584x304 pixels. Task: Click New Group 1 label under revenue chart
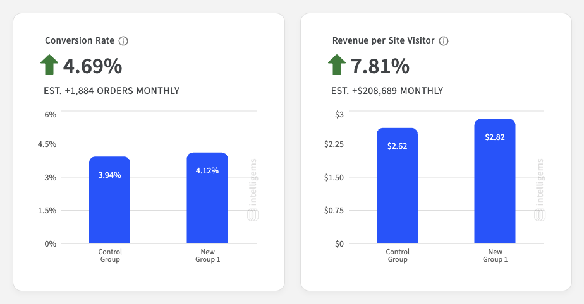point(496,255)
